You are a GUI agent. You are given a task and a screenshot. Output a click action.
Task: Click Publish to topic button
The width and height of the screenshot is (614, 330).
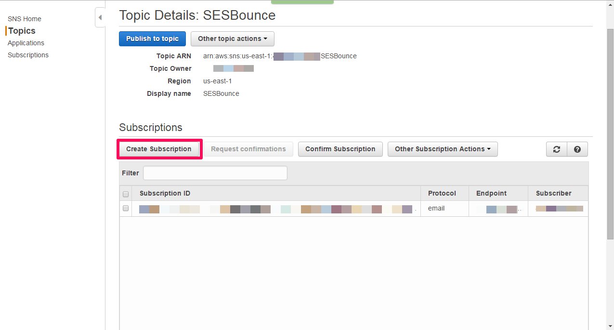point(152,39)
